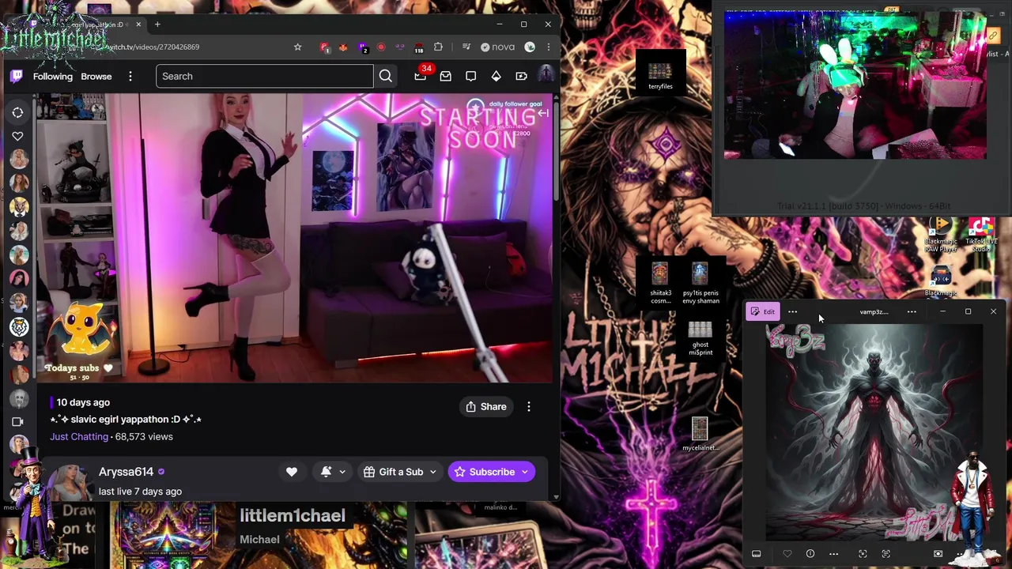The width and height of the screenshot is (1012, 569).
Task: Toggle the follow heart for Aryssa614
Action: (x=292, y=472)
